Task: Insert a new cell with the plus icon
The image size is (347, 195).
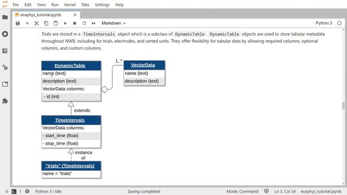Action: pyautogui.click(x=27, y=23)
